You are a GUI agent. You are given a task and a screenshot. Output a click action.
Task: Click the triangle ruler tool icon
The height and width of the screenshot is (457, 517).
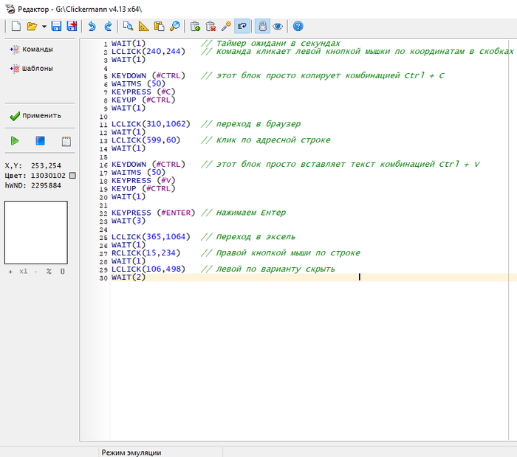[143, 27]
